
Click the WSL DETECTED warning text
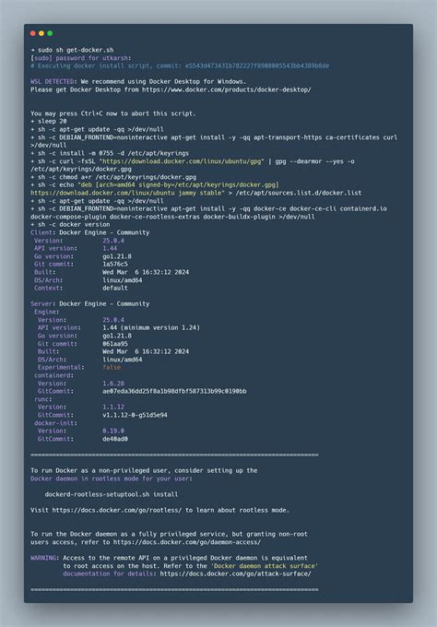point(53,82)
